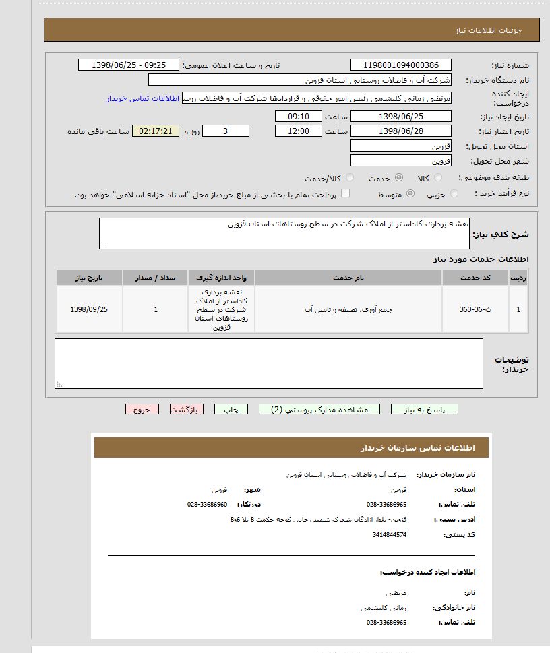
Task: Click the بازگشت back button
Action: tap(187, 409)
